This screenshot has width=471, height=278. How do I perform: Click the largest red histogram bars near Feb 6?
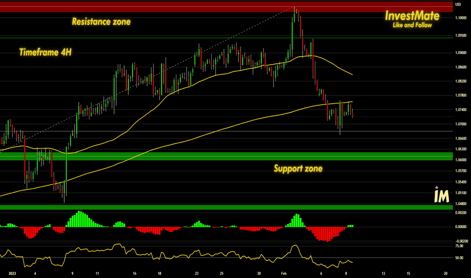[x=327, y=235]
